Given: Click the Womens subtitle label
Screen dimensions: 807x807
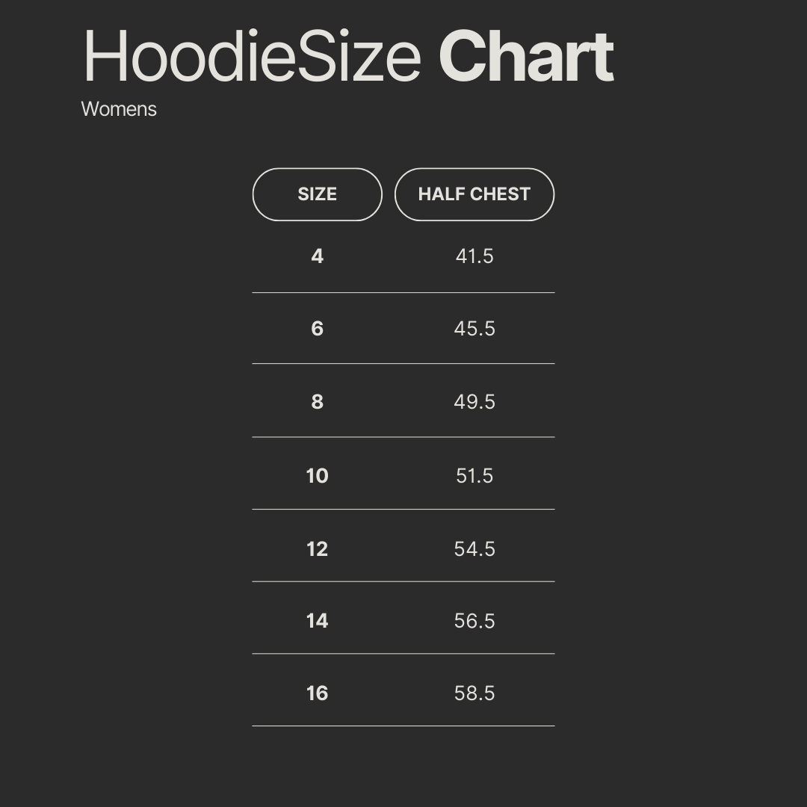Looking at the screenshot, I should click(119, 109).
